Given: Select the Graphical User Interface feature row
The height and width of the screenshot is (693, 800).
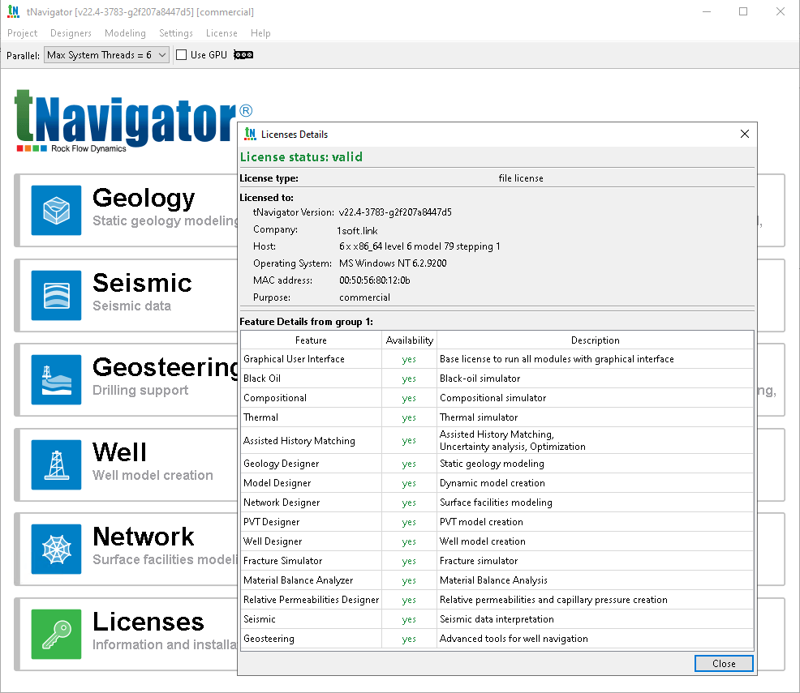Looking at the screenshot, I should pyautogui.click(x=497, y=359).
